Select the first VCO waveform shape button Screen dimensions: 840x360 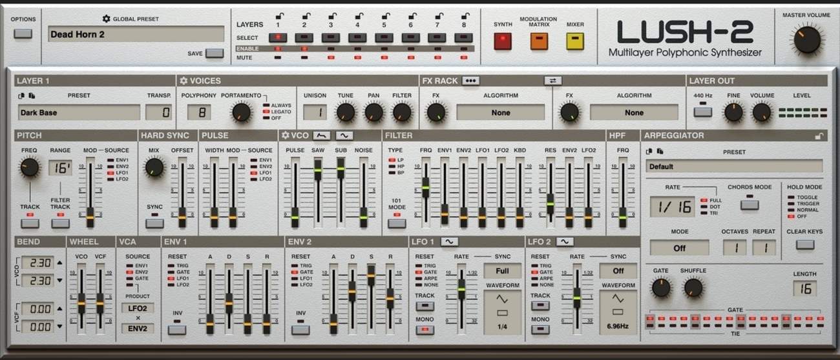(322, 135)
